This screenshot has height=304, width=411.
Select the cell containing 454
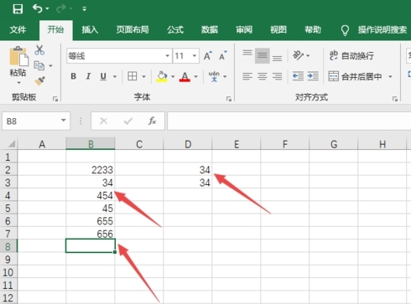click(91, 195)
